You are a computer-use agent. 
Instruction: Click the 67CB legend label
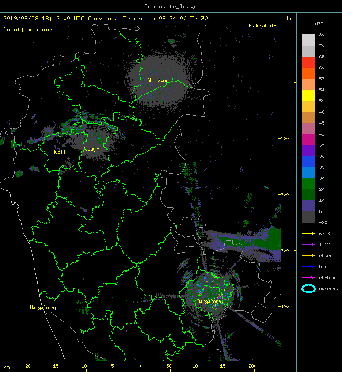tap(324, 233)
